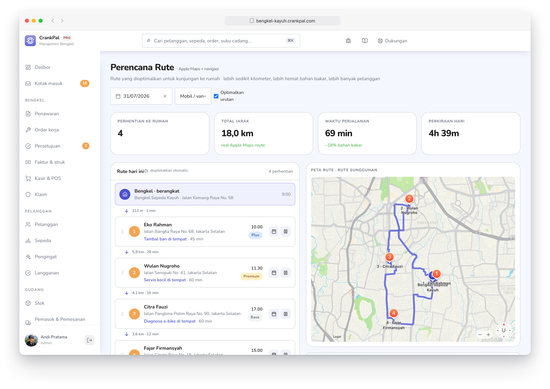550x389 pixels.
Task: Open the map Legal link
Action: 337,337
